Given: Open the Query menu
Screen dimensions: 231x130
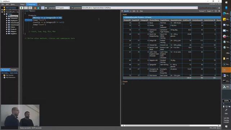Looking at the screenshot, I should tap(13, 4).
